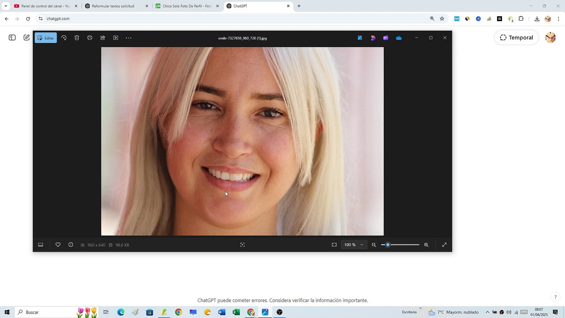Start slideshow from Photos toolbar icon
The height and width of the screenshot is (318, 565).
click(116, 38)
